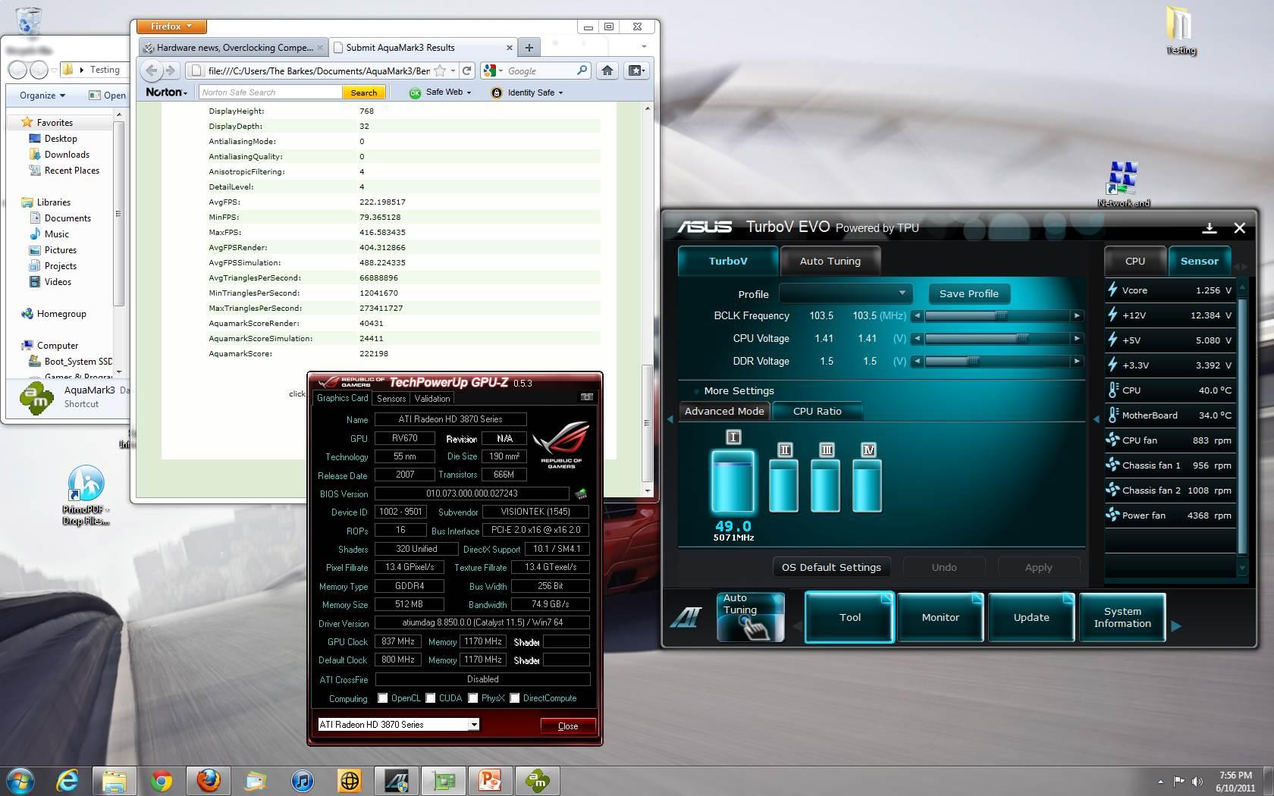Screen dimensions: 1274x796
Task: Select CPU core II bar in TurboV
Action: [x=784, y=485]
